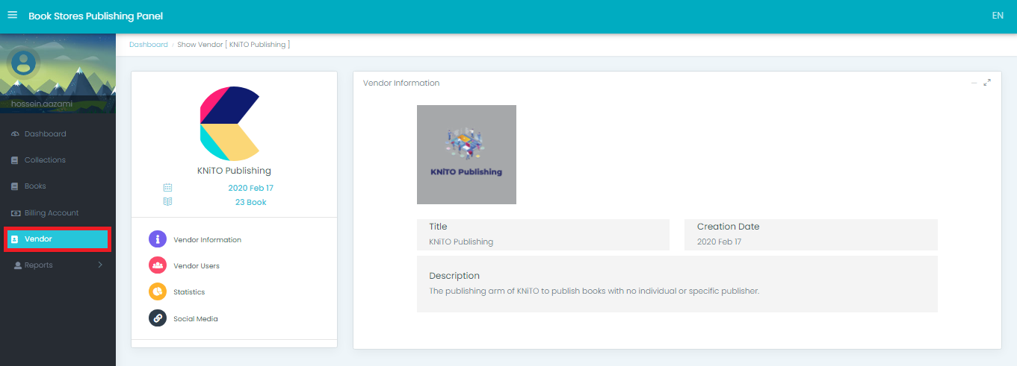Select the highlighted Vendor menu item
Screen dimensions: 1017x366
[x=58, y=239]
